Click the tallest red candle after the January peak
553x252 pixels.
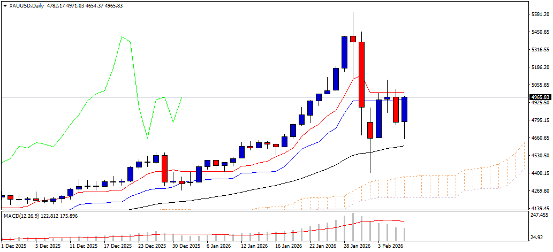pyautogui.click(x=361, y=74)
